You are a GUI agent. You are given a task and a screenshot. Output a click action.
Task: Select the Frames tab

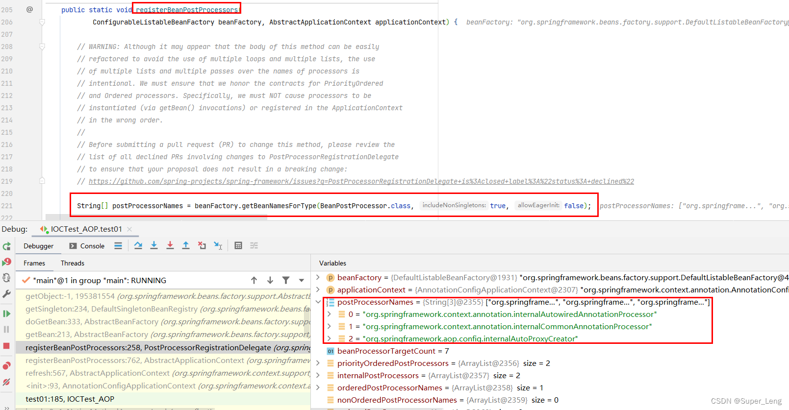34,263
